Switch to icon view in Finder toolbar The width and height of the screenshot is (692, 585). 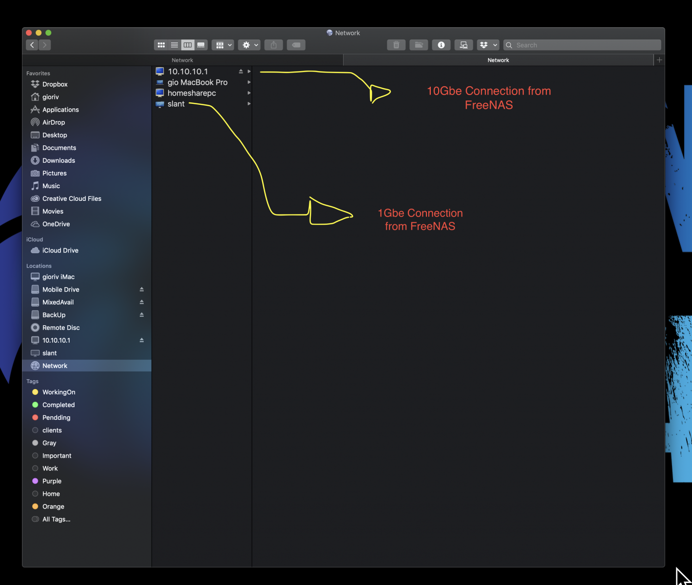coord(161,45)
